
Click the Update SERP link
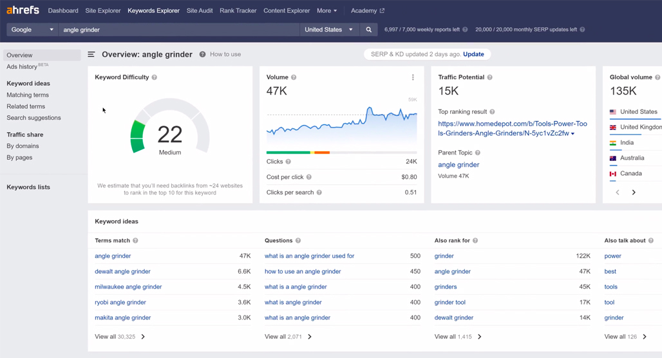point(474,54)
